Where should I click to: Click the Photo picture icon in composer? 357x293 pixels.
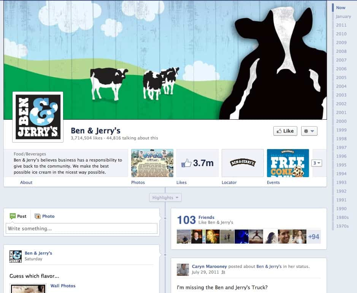tap(37, 216)
